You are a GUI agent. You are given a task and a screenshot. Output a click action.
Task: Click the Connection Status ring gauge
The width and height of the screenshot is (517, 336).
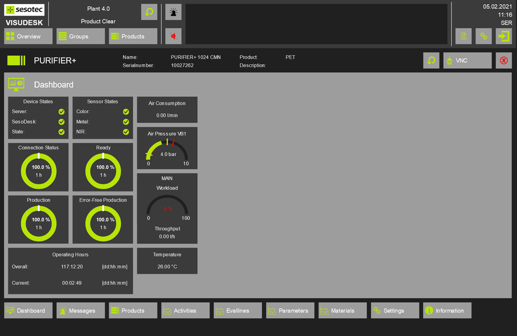click(x=39, y=171)
